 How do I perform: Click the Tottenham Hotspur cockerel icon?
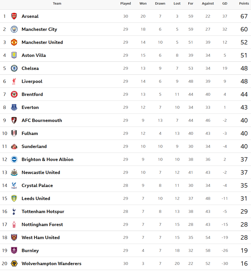coord(14,212)
